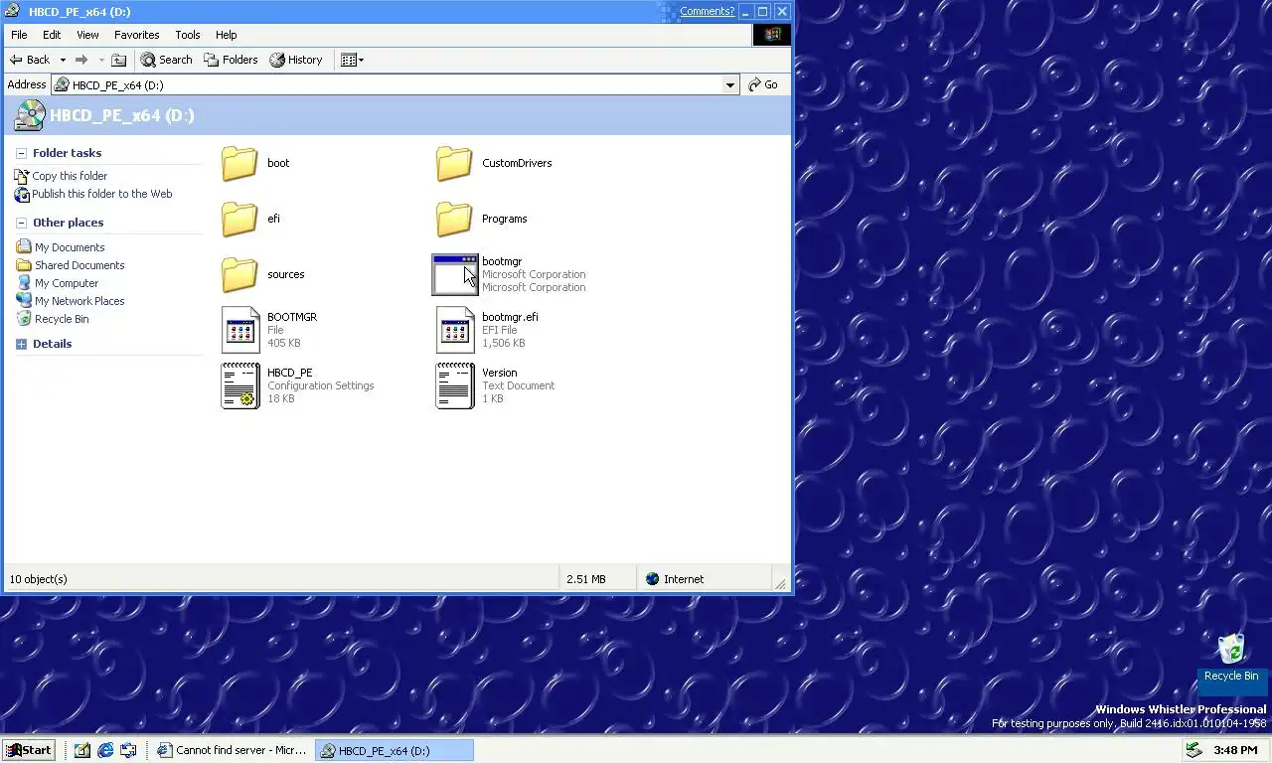Screen dimensions: 1272x763
Task: Go to My Documents link
Action: [70, 247]
